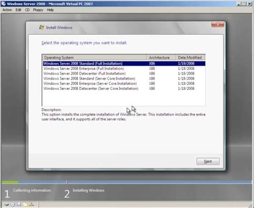Image resolution: width=254 pixels, height=208 pixels.
Task: Select Windows Server 2008 Standard (Full Installation)
Action: [x=124, y=64]
